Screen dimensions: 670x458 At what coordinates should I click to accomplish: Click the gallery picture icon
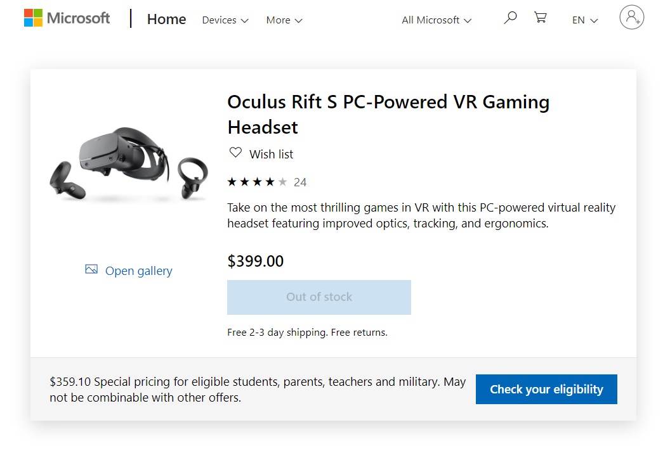91,270
